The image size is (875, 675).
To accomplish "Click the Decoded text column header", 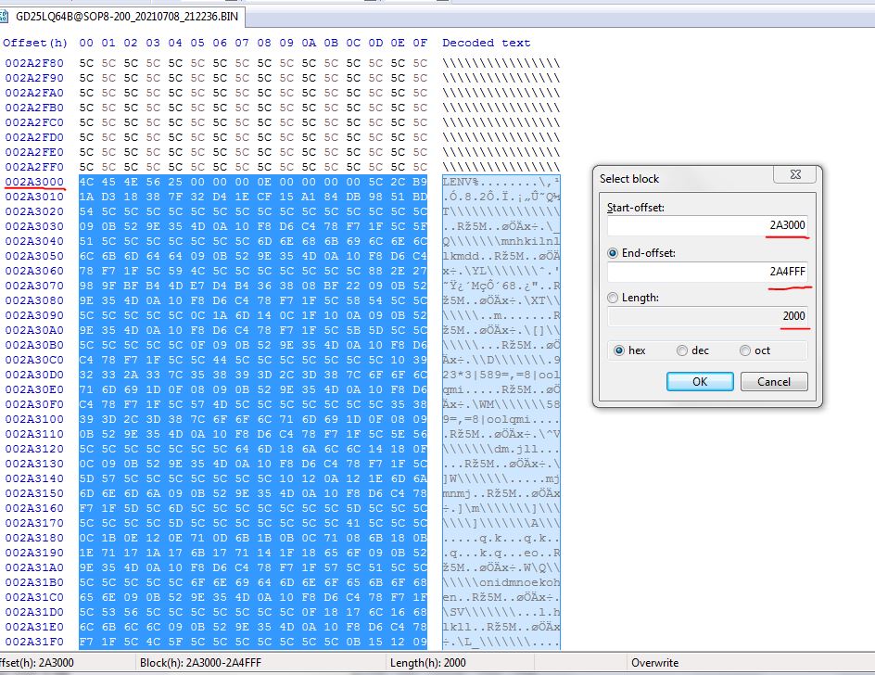I will [486, 43].
